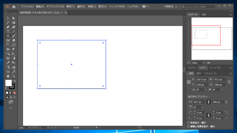Enable 線幅と効果を拡大・縮小 checkbox
237x133 pixels.
[188, 126]
